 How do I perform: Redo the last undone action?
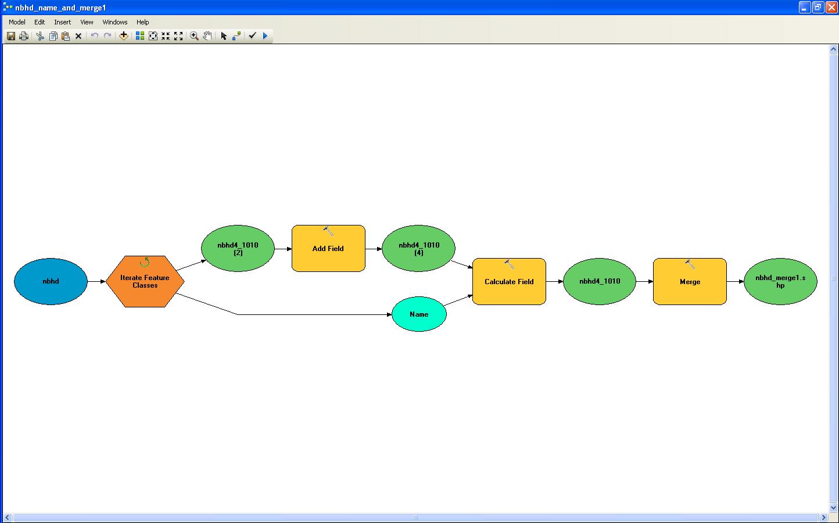(x=107, y=36)
